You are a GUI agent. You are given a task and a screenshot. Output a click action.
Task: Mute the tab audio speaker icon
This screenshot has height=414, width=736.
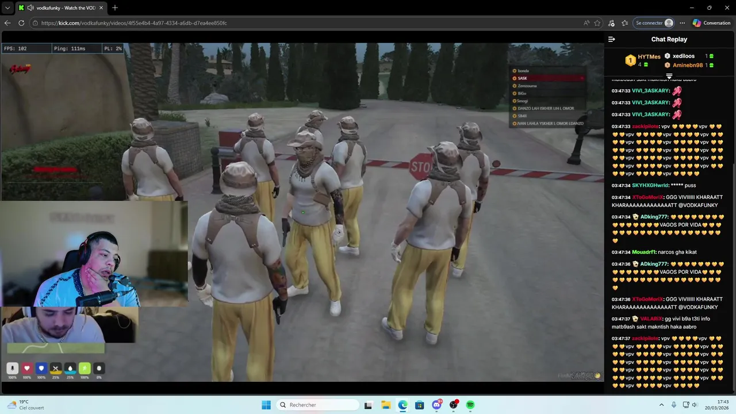point(30,8)
